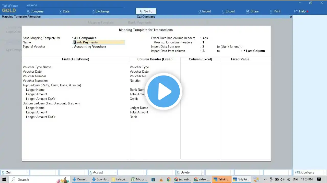327x183 pixels.
Task: Show hidden system tray icons chevron
Action: (x=265, y=179)
